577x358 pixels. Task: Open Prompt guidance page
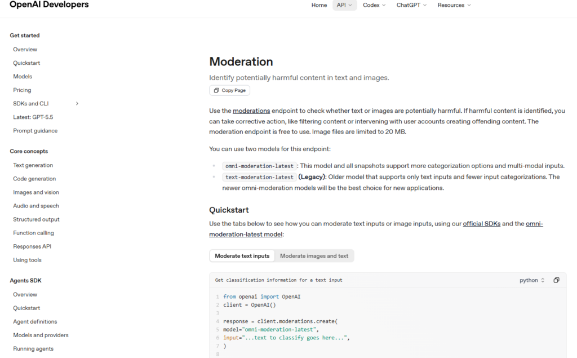pos(35,131)
